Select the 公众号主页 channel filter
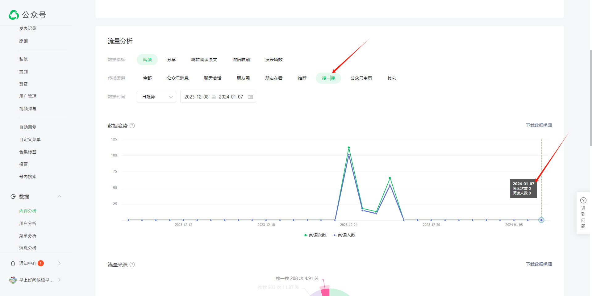 [x=361, y=78]
